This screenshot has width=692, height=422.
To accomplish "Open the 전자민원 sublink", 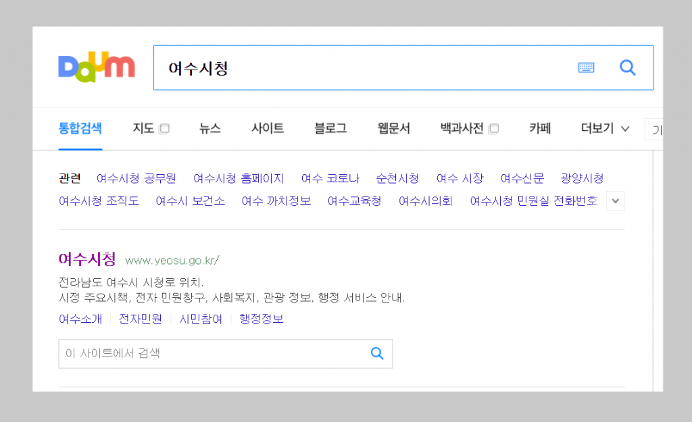I will (141, 319).
